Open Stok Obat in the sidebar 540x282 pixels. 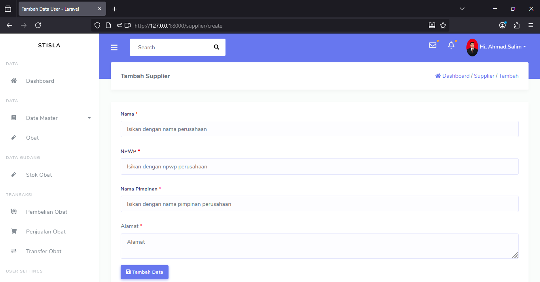tap(39, 175)
